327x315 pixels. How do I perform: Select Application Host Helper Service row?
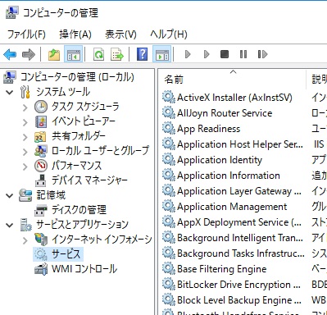coord(240,144)
